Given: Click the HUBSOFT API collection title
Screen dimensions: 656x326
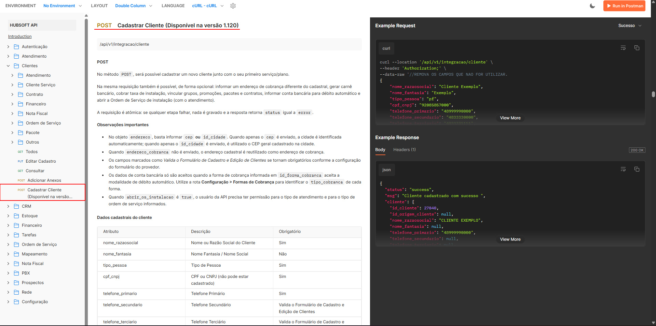Looking at the screenshot, I should coord(24,25).
